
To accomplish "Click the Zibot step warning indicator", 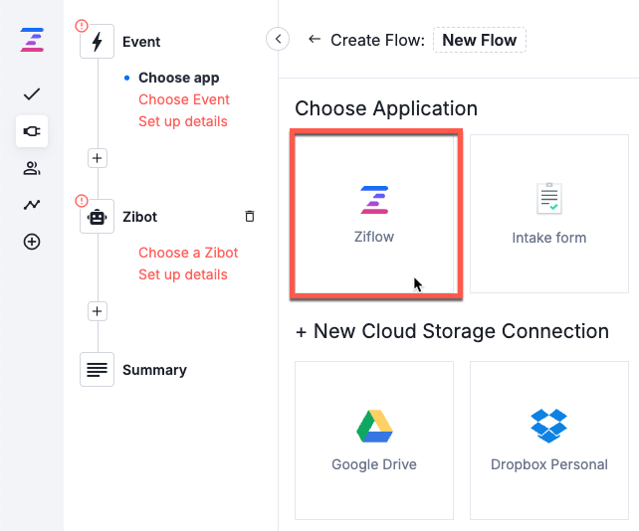I will (x=82, y=201).
